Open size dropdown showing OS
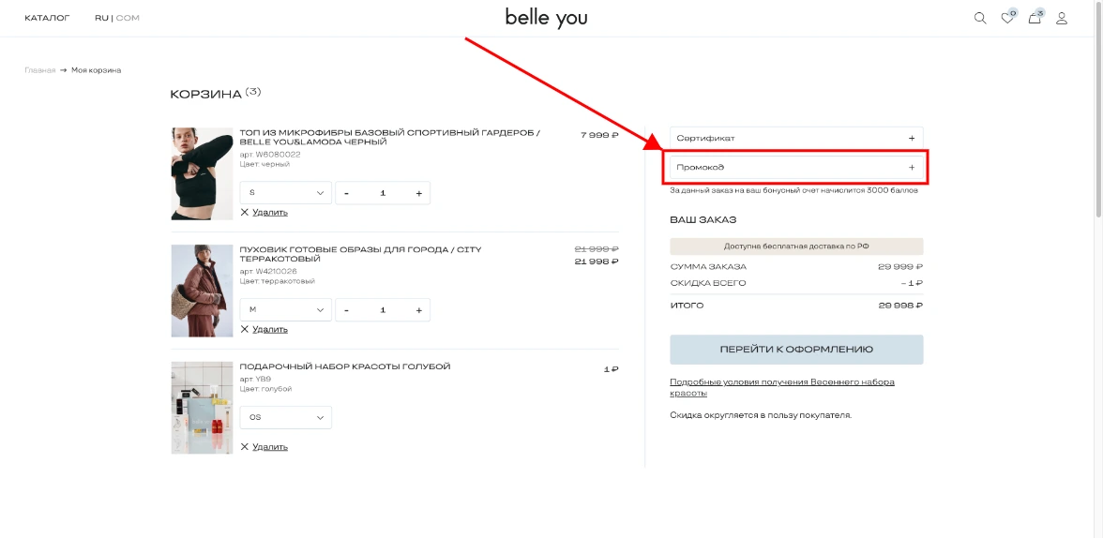The image size is (1103, 538). [285, 417]
